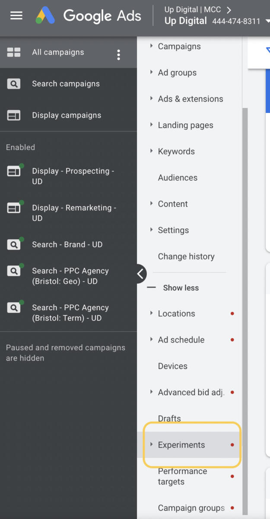The height and width of the screenshot is (519, 270).
Task: Open the hamburger navigation menu
Action: pyautogui.click(x=16, y=16)
